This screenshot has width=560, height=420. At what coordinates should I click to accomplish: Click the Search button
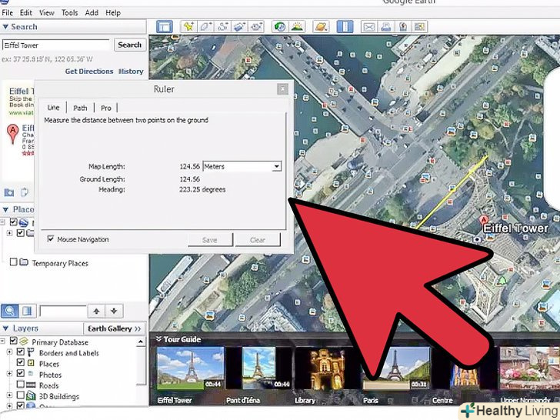point(129,45)
